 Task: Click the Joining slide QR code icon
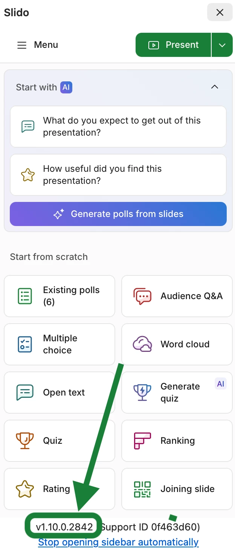pyautogui.click(x=142, y=489)
